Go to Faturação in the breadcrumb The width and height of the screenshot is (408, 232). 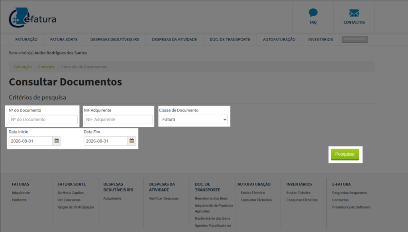(23, 67)
